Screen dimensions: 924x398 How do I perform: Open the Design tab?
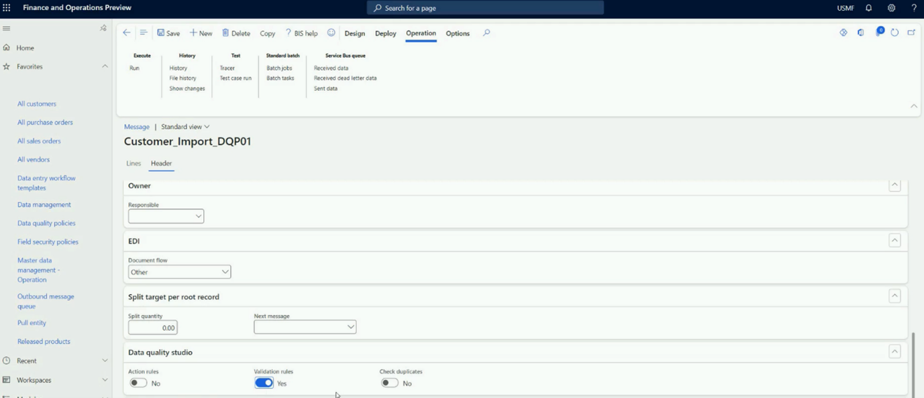click(x=355, y=34)
